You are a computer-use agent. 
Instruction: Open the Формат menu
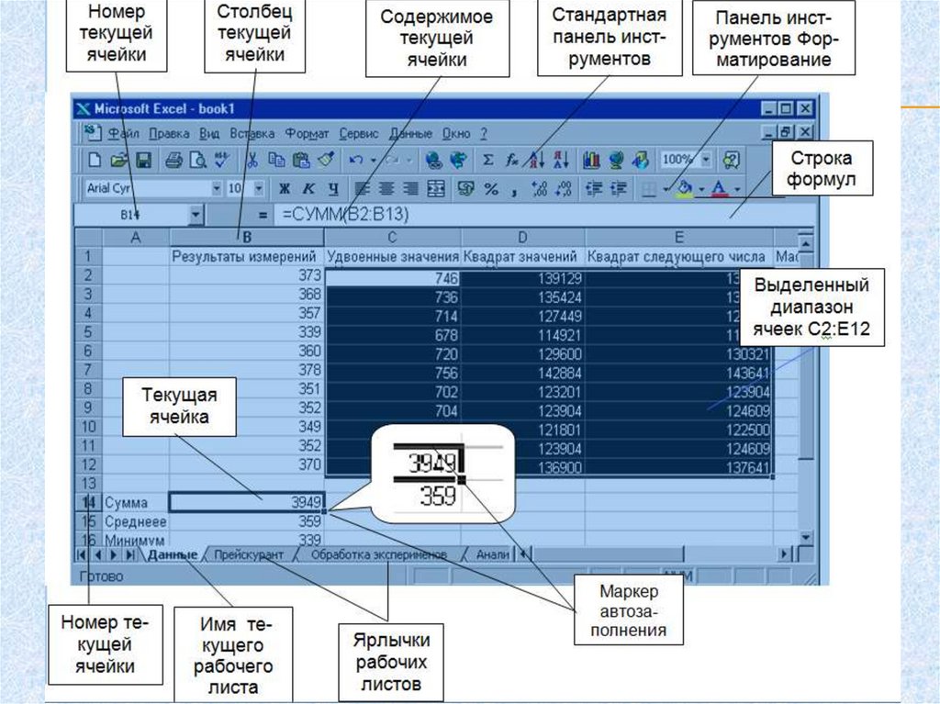(x=307, y=133)
